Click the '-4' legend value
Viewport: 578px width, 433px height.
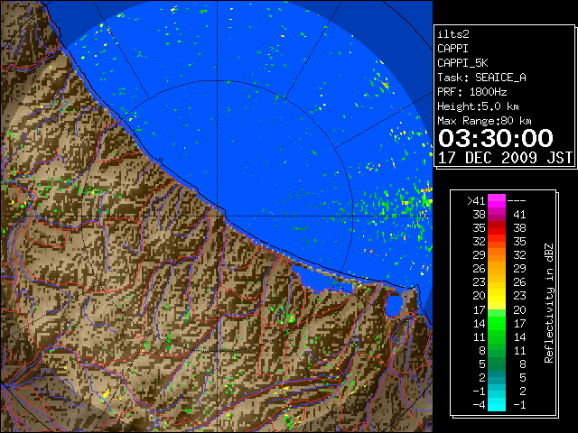point(479,405)
